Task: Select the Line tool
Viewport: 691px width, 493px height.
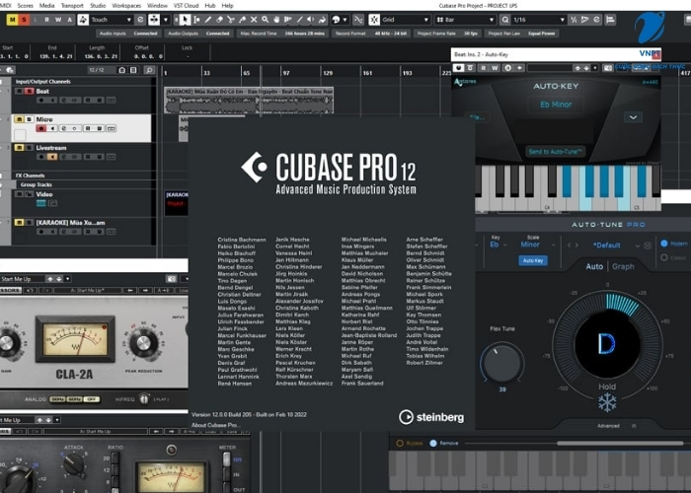Action: pos(300,20)
